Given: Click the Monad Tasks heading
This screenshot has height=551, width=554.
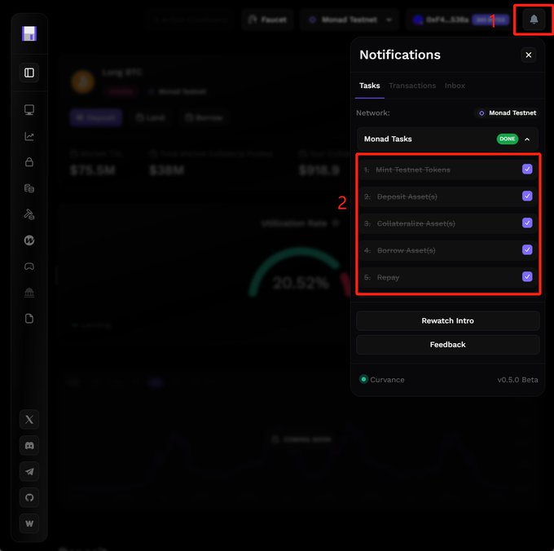Looking at the screenshot, I should [x=388, y=139].
